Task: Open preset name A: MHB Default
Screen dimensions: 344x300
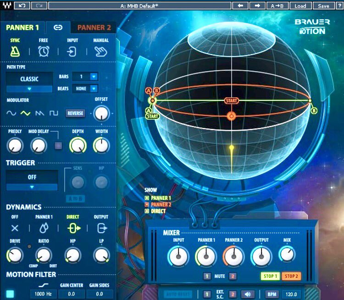Action: (139, 6)
